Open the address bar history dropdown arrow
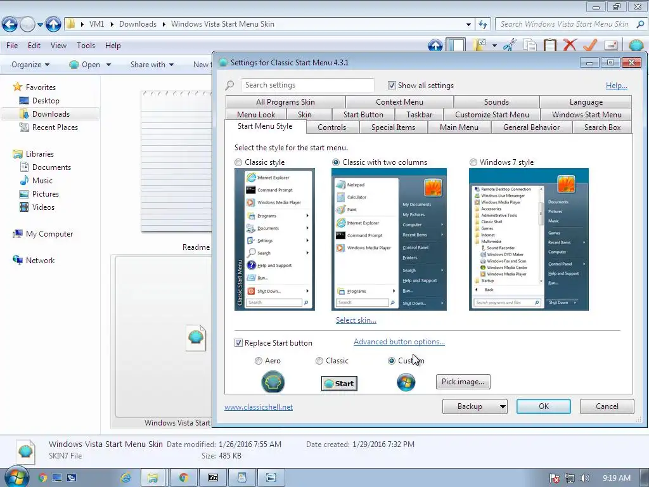Viewport: 649px width, 487px height. coord(468,25)
